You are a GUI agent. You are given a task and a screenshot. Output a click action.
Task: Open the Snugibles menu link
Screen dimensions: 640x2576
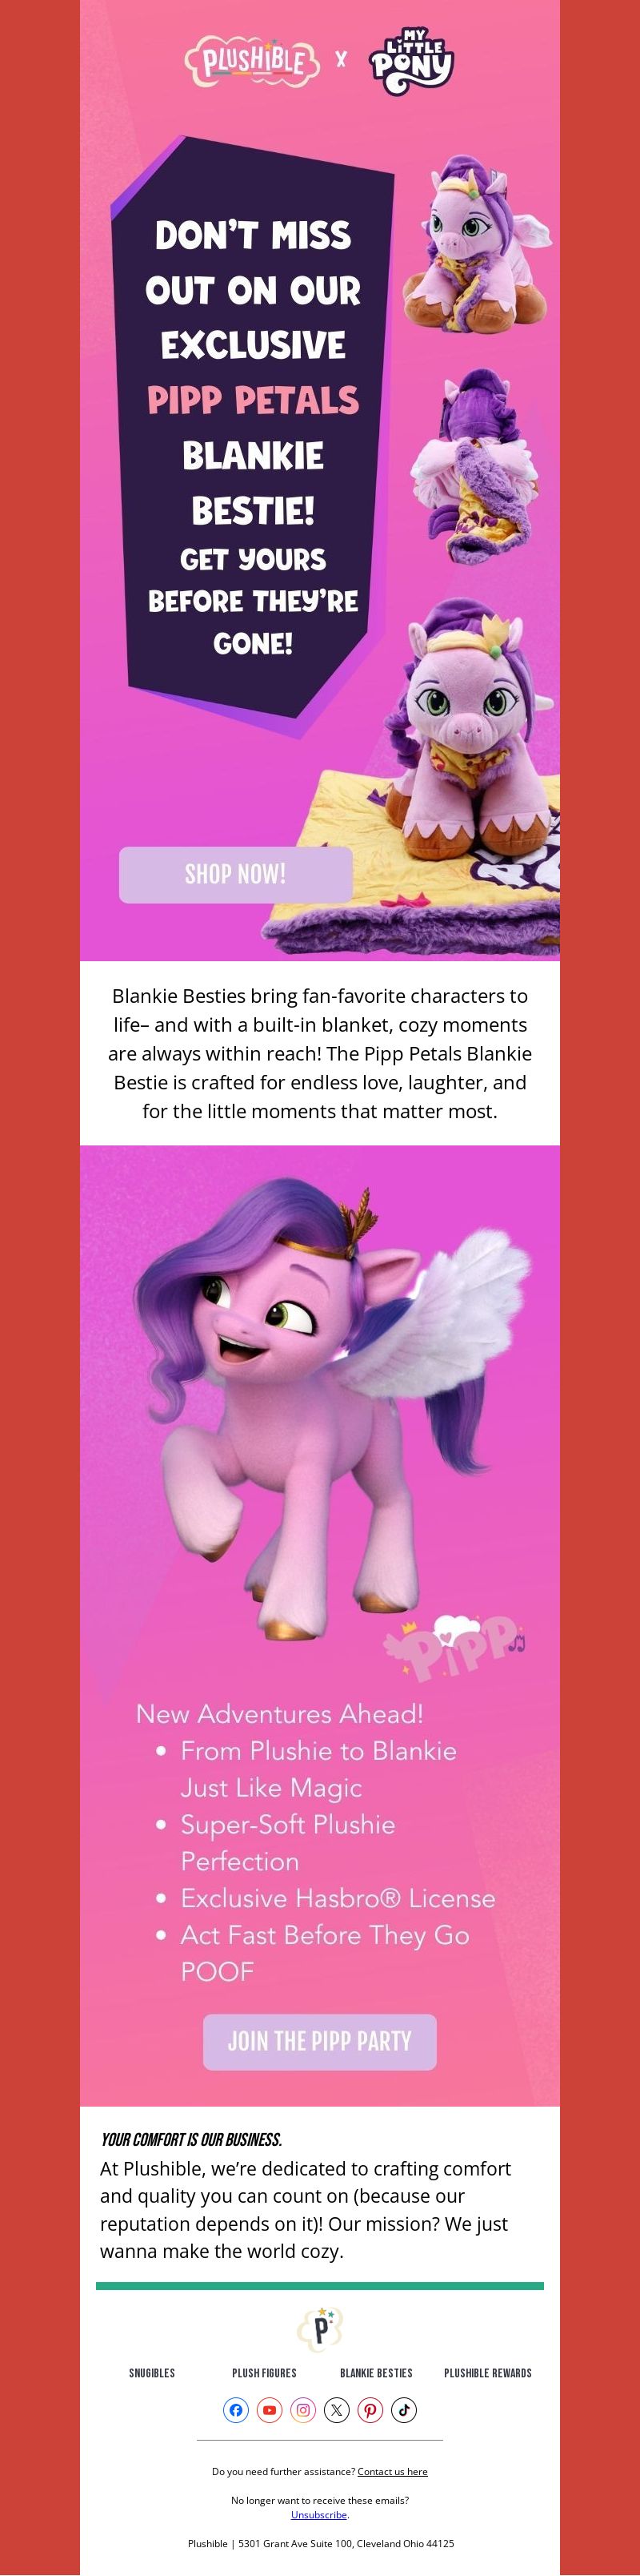coord(152,2373)
